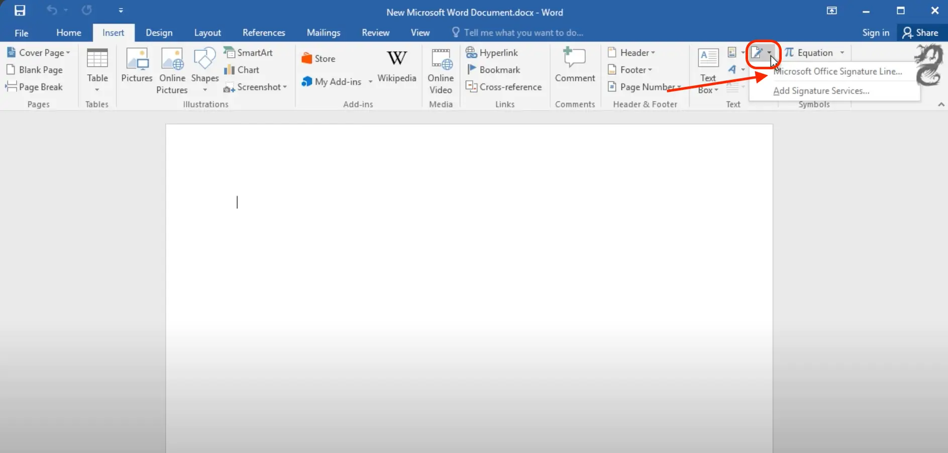Click the WordArt letter A icon
Viewport: 948px width, 453px height.
[732, 69]
